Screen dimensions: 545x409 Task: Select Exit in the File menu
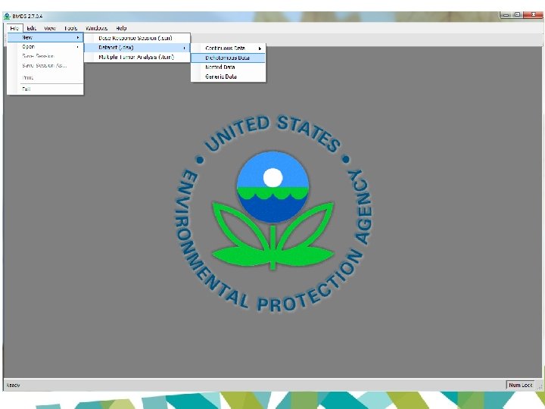pos(45,89)
